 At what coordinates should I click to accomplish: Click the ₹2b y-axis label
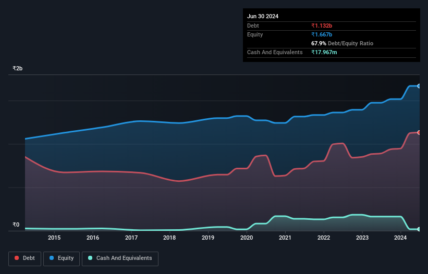click(18, 68)
